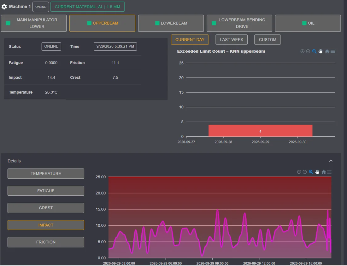Viewport: 347px width, 266px height.
Task: Click the Time field 9/29/2026 5:39:21 PM
Action: click(115, 46)
